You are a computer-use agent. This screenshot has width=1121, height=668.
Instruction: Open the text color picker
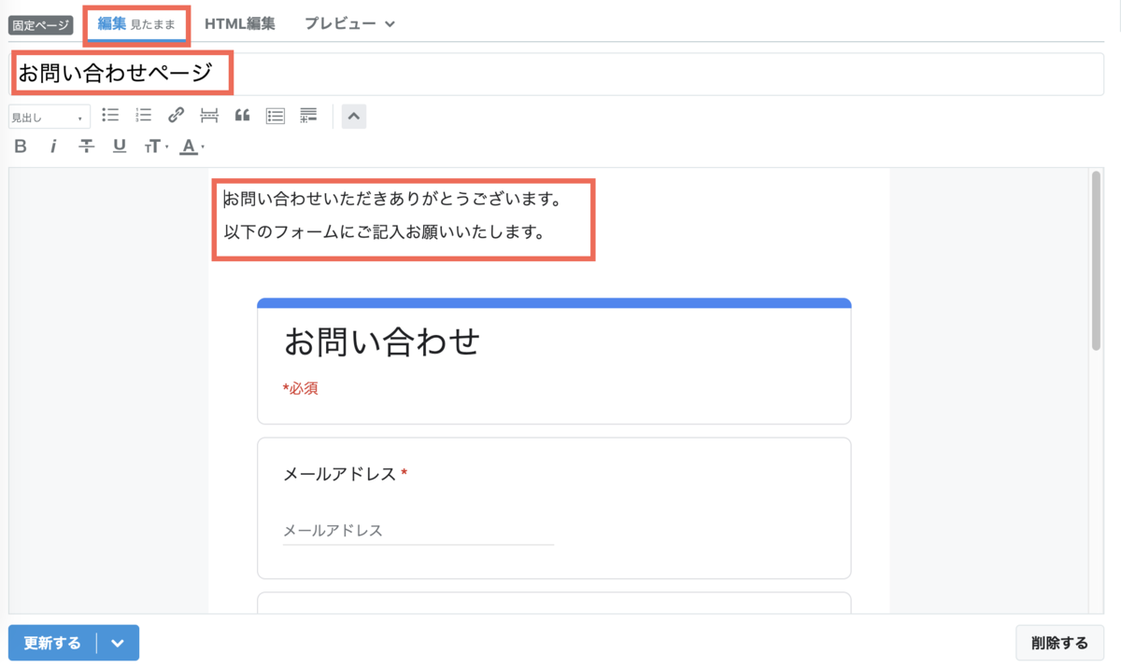click(188, 146)
